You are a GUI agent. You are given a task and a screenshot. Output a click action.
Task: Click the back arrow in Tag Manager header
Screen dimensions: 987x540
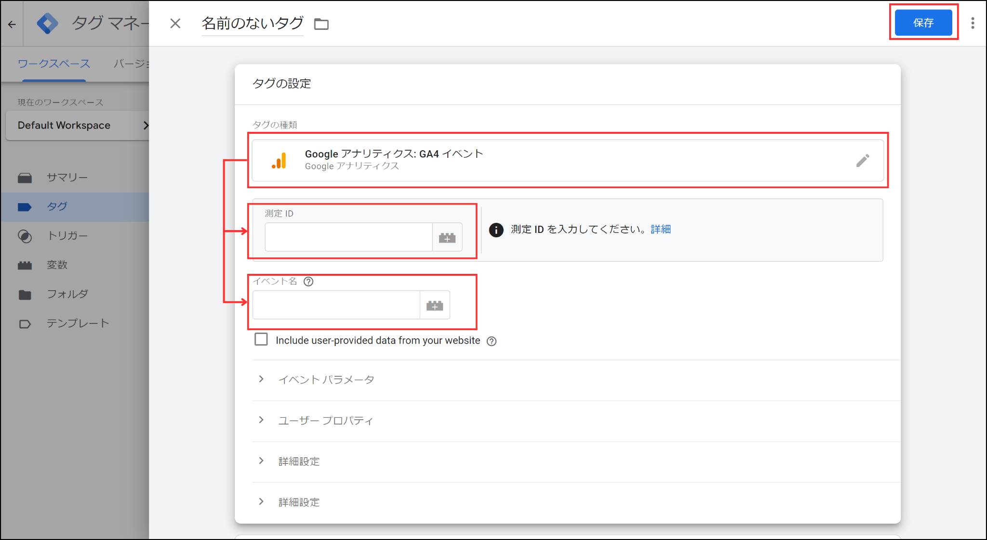(x=12, y=24)
